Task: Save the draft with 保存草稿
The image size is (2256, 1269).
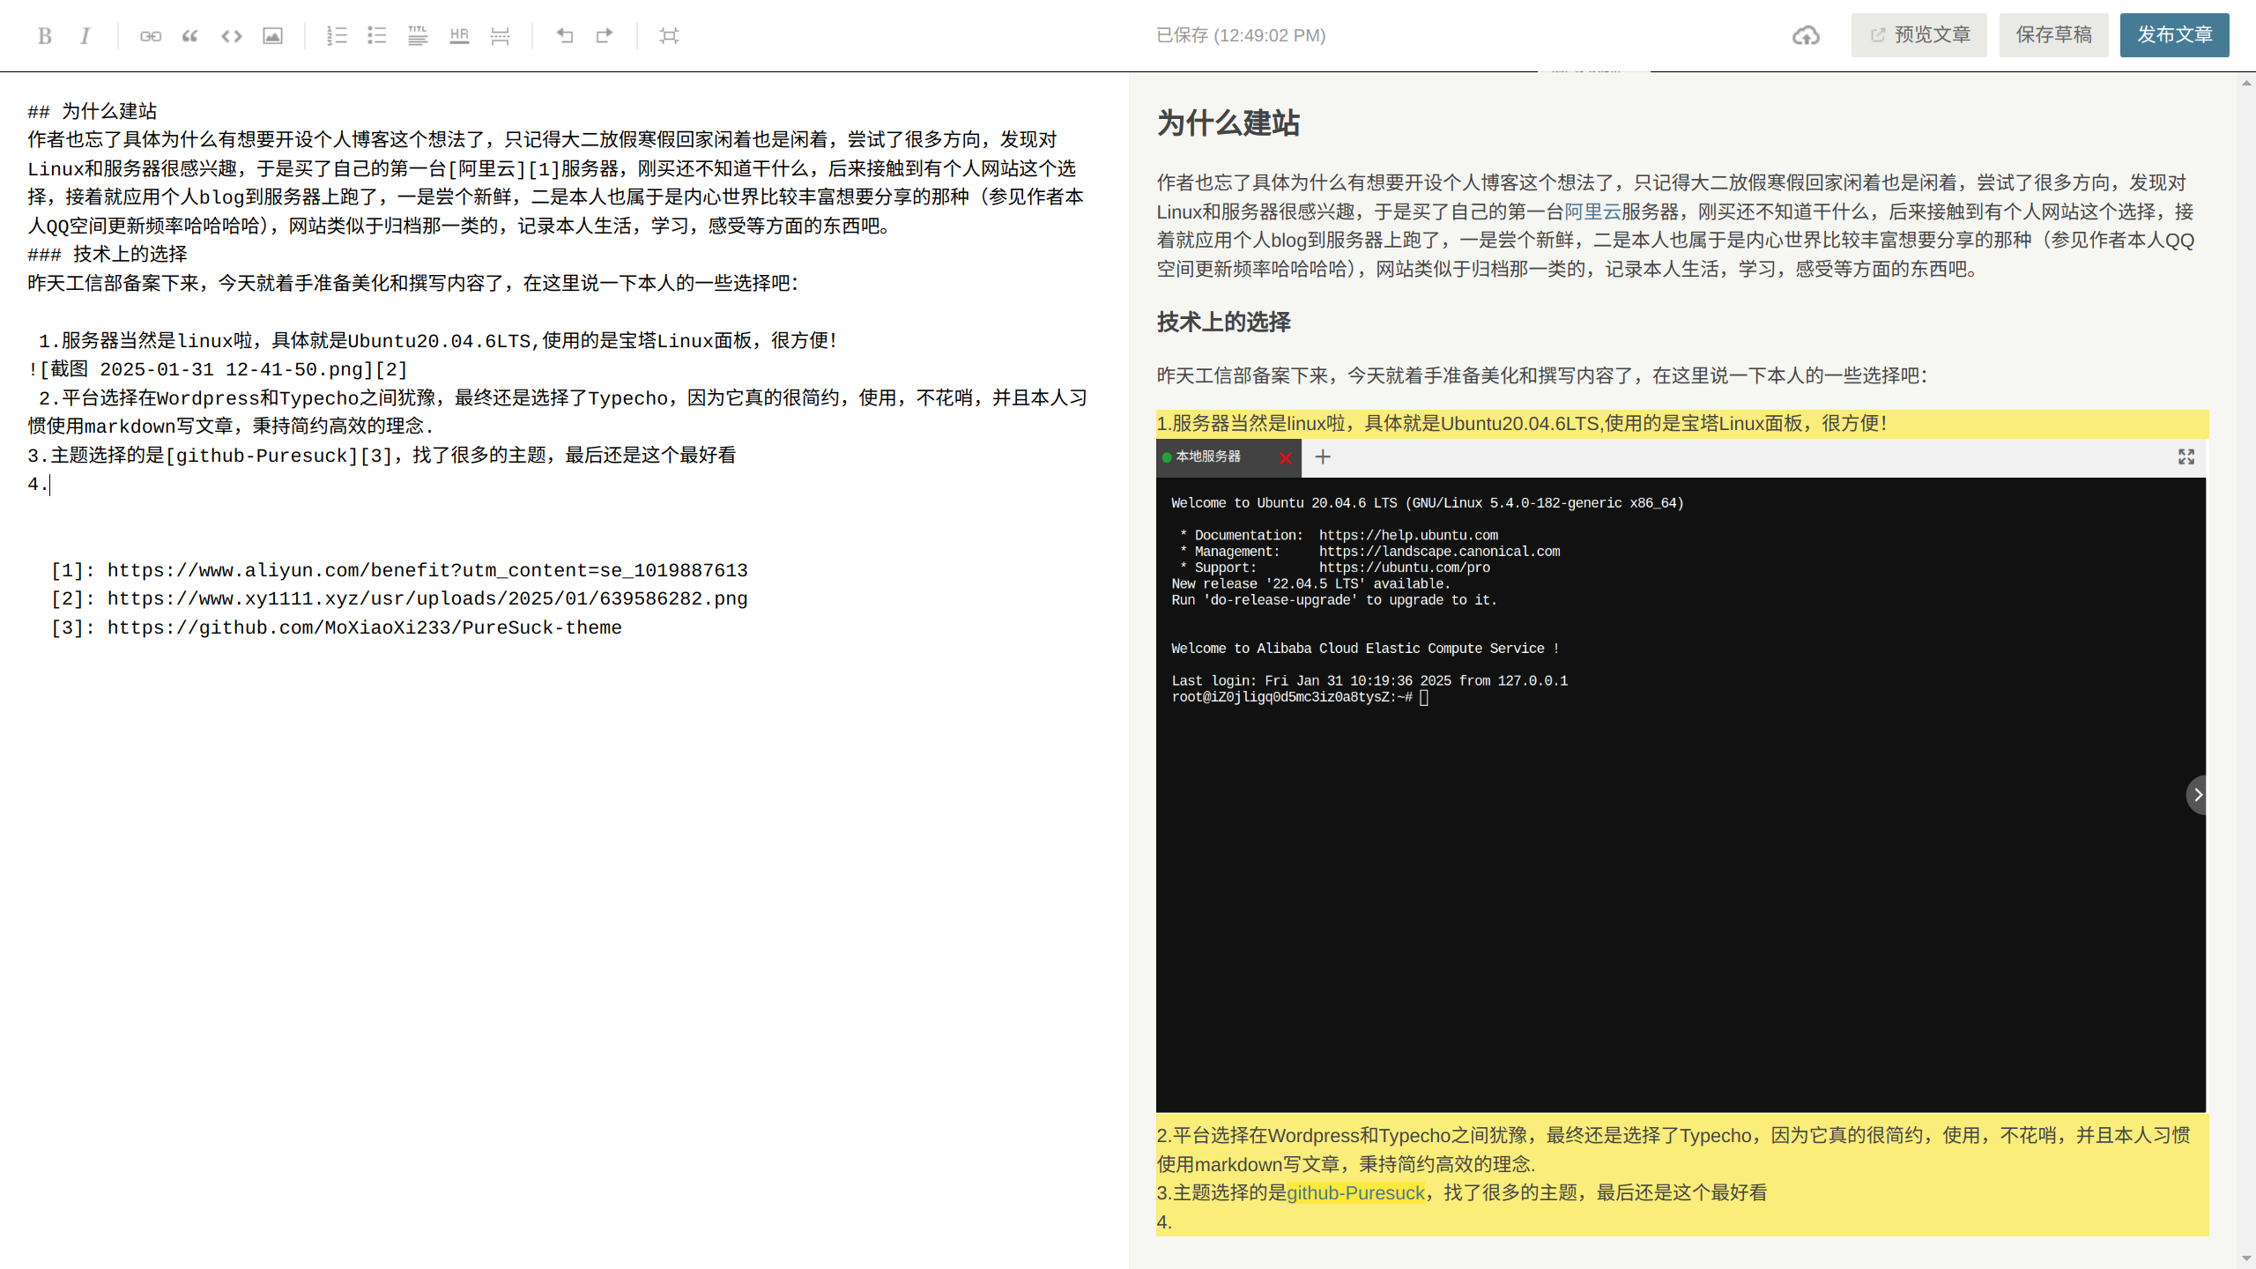Action: tap(2053, 35)
